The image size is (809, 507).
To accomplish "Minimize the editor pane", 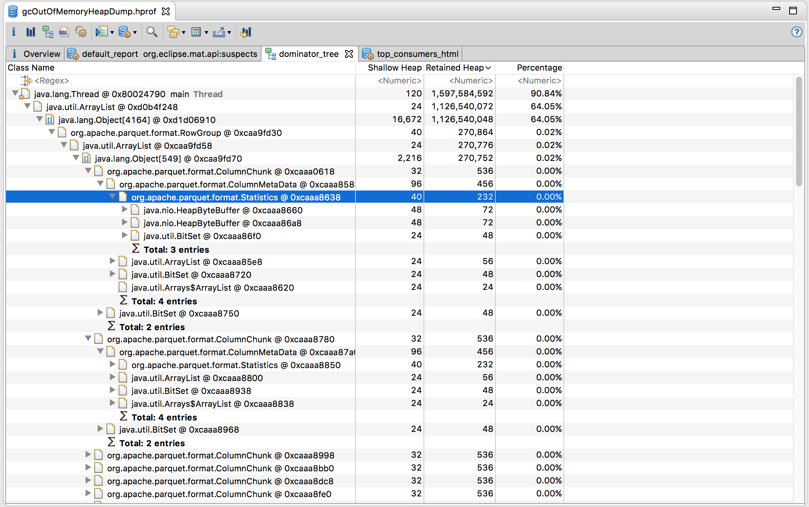I will [x=776, y=9].
